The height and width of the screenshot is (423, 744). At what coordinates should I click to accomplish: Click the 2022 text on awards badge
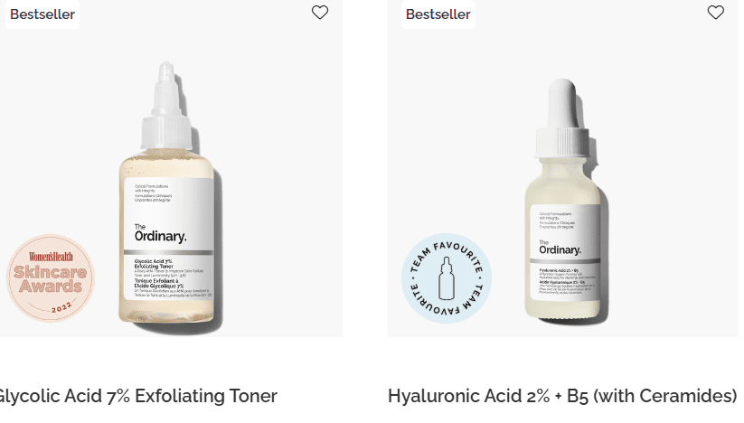coord(61,307)
